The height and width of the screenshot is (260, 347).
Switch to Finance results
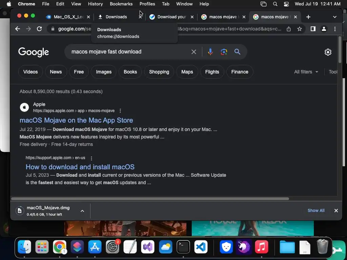(x=240, y=72)
